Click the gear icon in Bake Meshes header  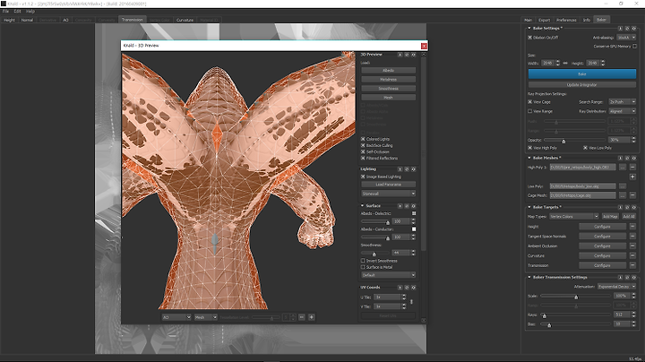click(634, 158)
